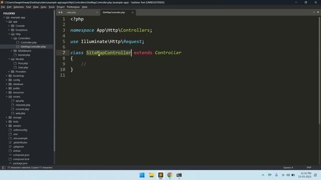This screenshot has height=180, width=321.
Task: Click the microphone tray icon
Action: click(276, 175)
